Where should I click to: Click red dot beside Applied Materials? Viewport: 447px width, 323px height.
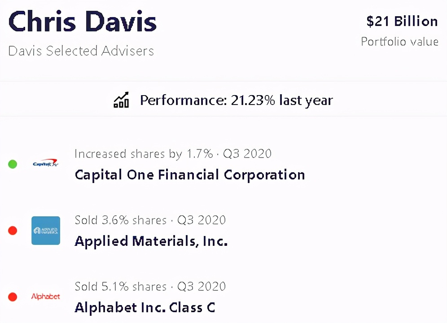tap(13, 231)
